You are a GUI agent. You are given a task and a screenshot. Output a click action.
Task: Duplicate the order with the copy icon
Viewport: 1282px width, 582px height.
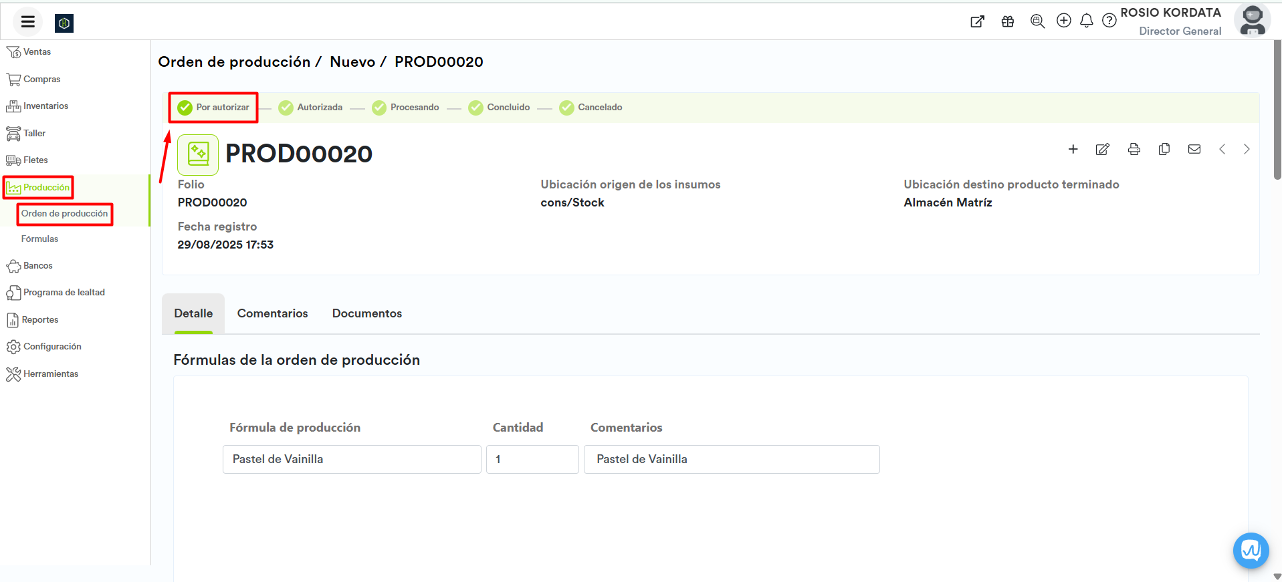tap(1164, 149)
